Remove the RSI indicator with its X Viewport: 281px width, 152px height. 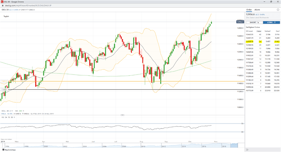tap(14, 117)
